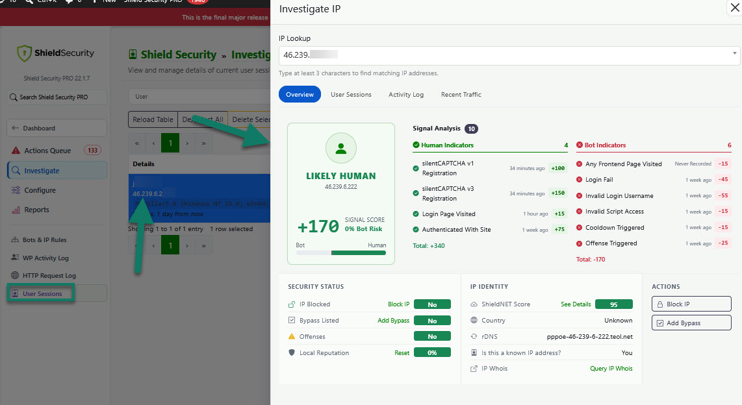Click the WP Activity Log icon
This screenshot has width=742, height=405.
[x=15, y=258]
